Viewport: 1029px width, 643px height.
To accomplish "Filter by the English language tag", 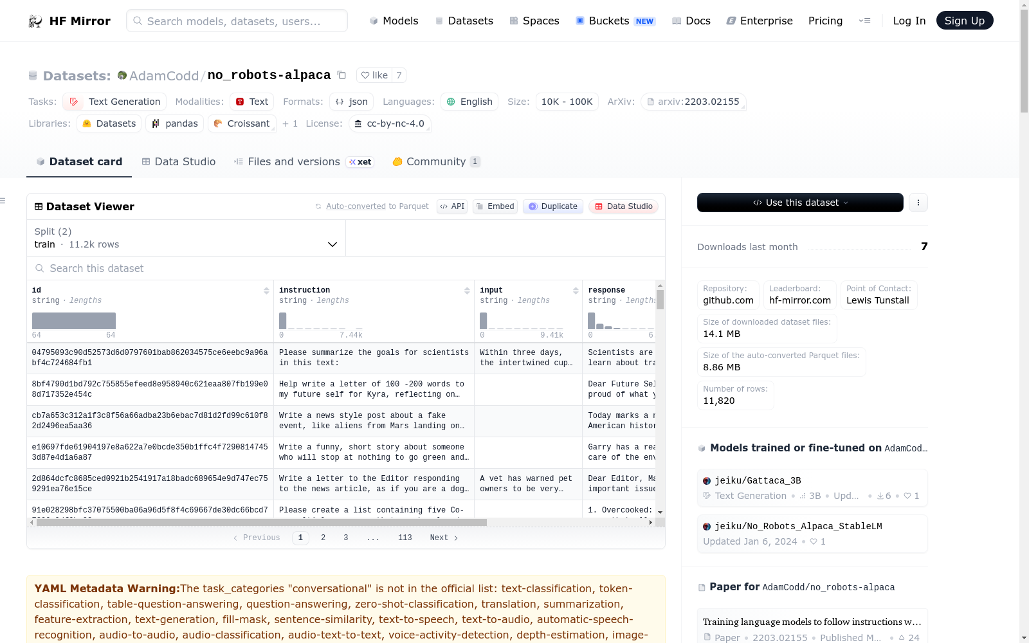I will pyautogui.click(x=469, y=102).
